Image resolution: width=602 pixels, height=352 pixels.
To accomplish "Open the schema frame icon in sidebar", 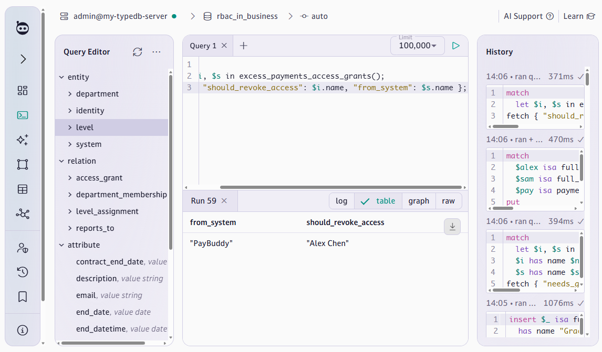I will [23, 165].
